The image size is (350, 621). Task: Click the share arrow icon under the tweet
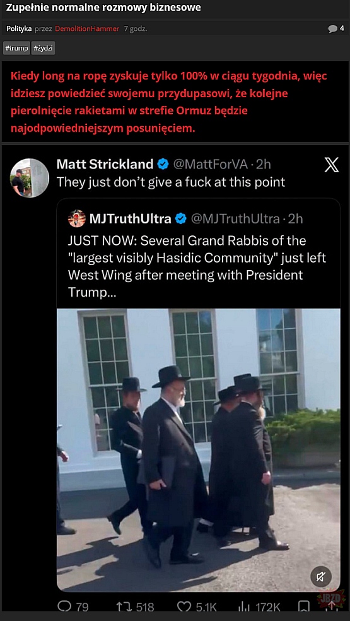[331, 606]
